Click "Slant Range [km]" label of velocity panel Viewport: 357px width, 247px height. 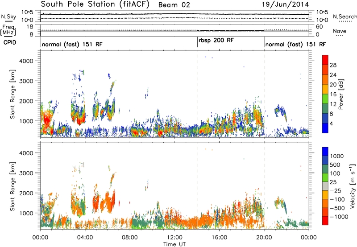point(12,186)
